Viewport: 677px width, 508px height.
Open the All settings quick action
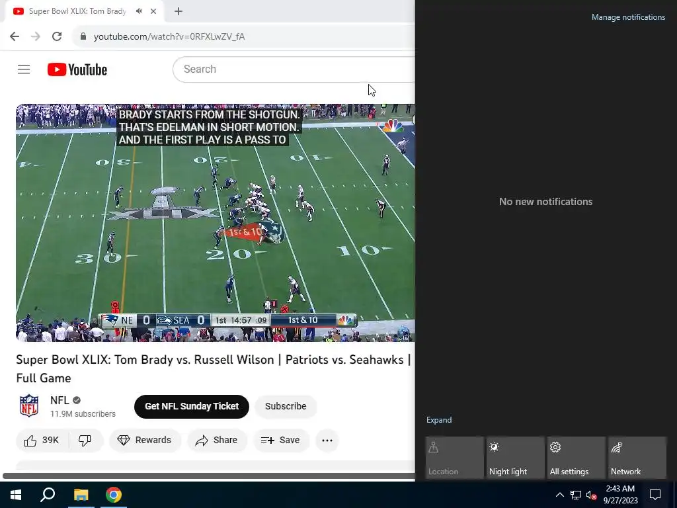[576, 458]
